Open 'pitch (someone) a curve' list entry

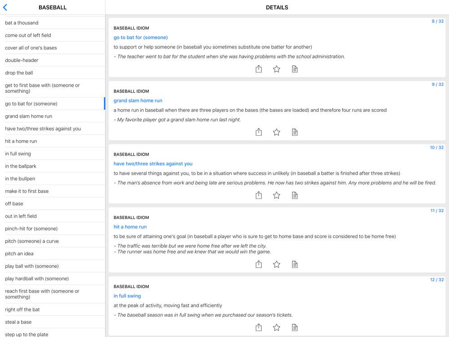[32, 241]
